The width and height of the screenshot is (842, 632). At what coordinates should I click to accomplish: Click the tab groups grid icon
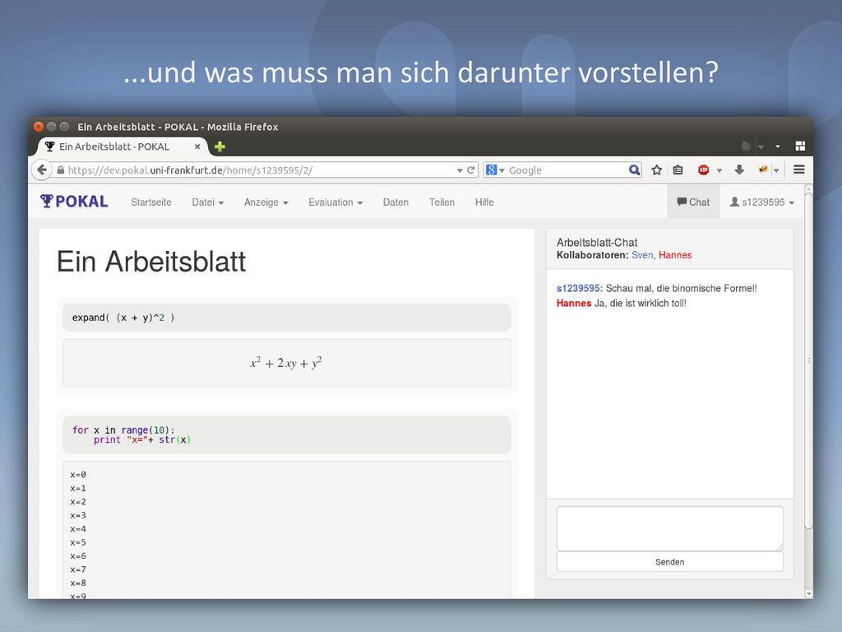click(x=800, y=146)
